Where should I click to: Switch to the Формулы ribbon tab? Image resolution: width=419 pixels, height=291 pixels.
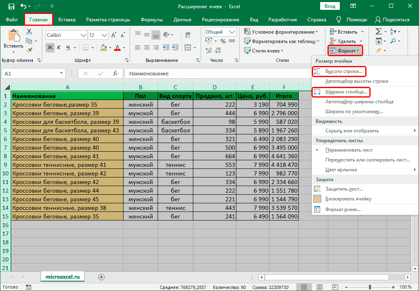[x=151, y=20]
